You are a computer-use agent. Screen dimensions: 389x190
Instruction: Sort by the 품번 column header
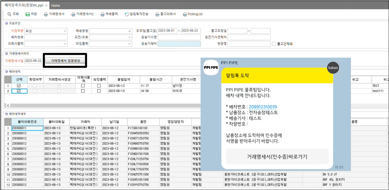(143, 122)
